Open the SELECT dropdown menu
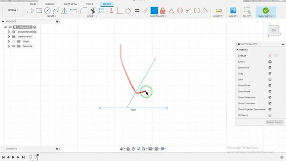Screen dimensions: 286x161 click(248, 16)
